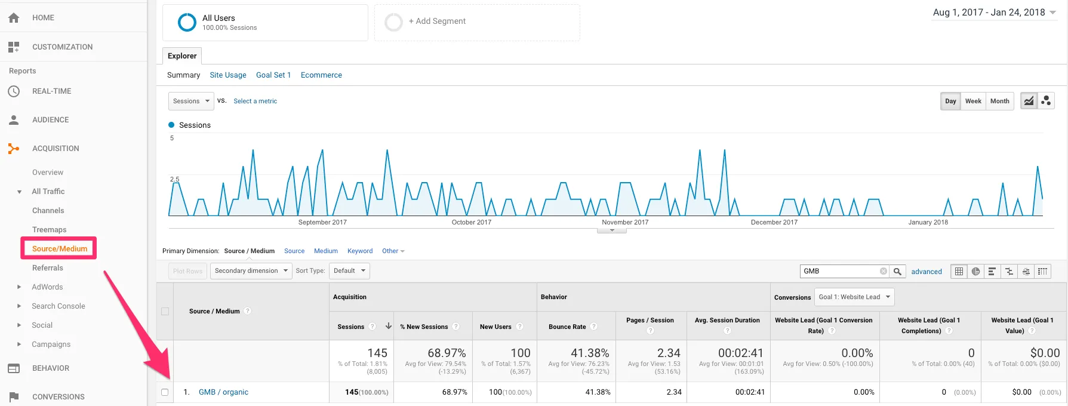This screenshot has width=1068, height=406.
Task: Open the pivot table view icon
Action: [x=1042, y=271]
